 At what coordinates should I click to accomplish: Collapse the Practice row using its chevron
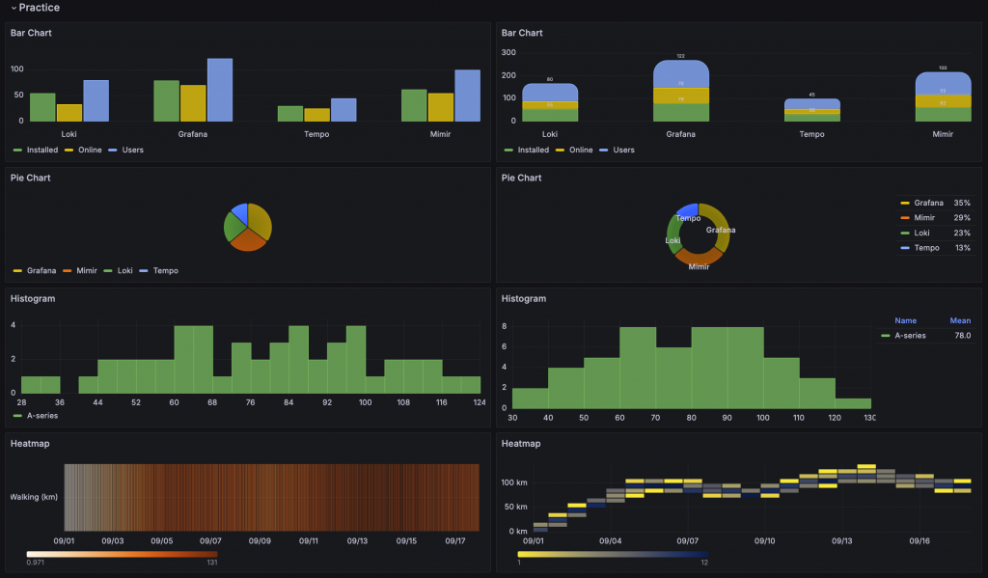14,8
